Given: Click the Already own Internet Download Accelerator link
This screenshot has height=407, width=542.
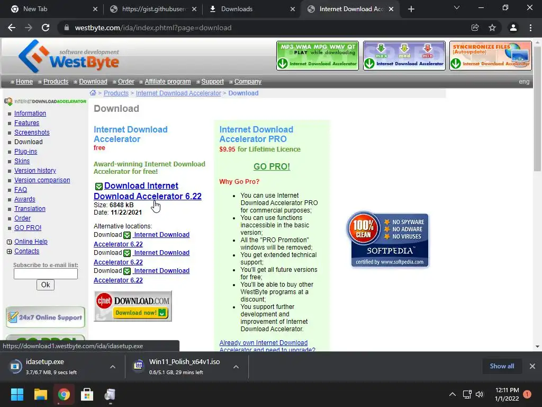Looking at the screenshot, I should 267,346.
